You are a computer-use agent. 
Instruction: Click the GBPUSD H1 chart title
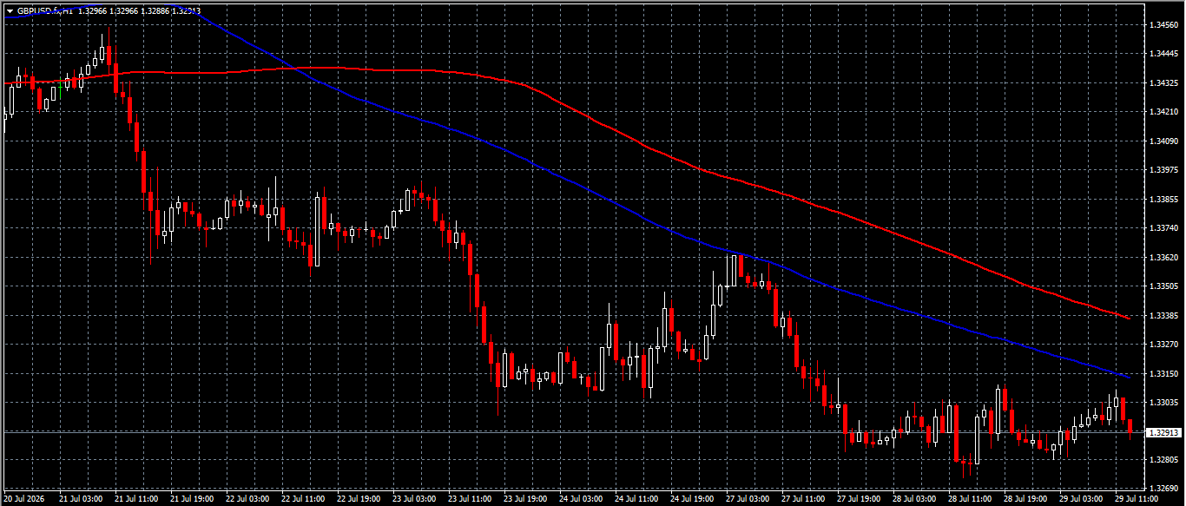[44, 11]
